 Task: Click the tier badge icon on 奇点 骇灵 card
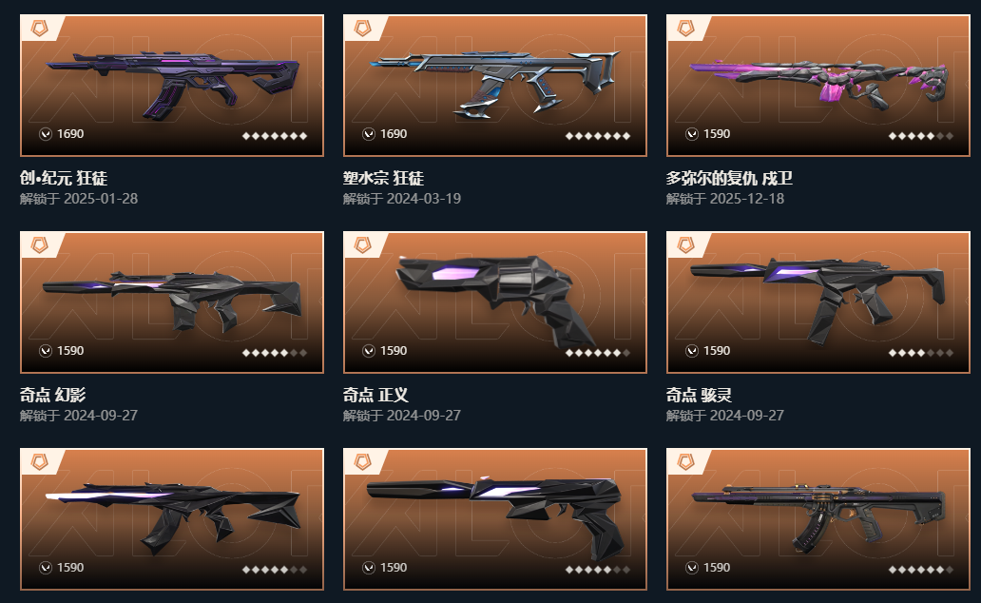click(x=686, y=244)
